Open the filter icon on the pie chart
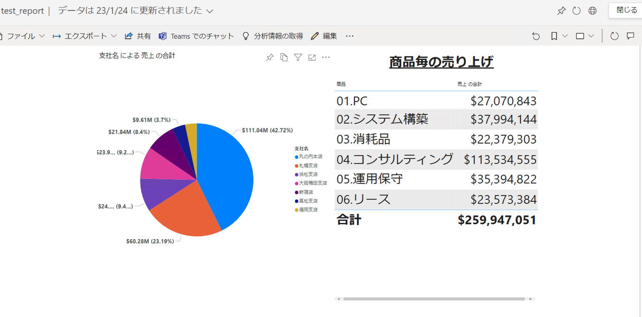 [x=297, y=57]
